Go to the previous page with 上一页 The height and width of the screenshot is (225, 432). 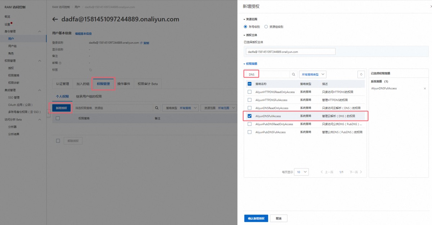pyautogui.click(x=327, y=172)
